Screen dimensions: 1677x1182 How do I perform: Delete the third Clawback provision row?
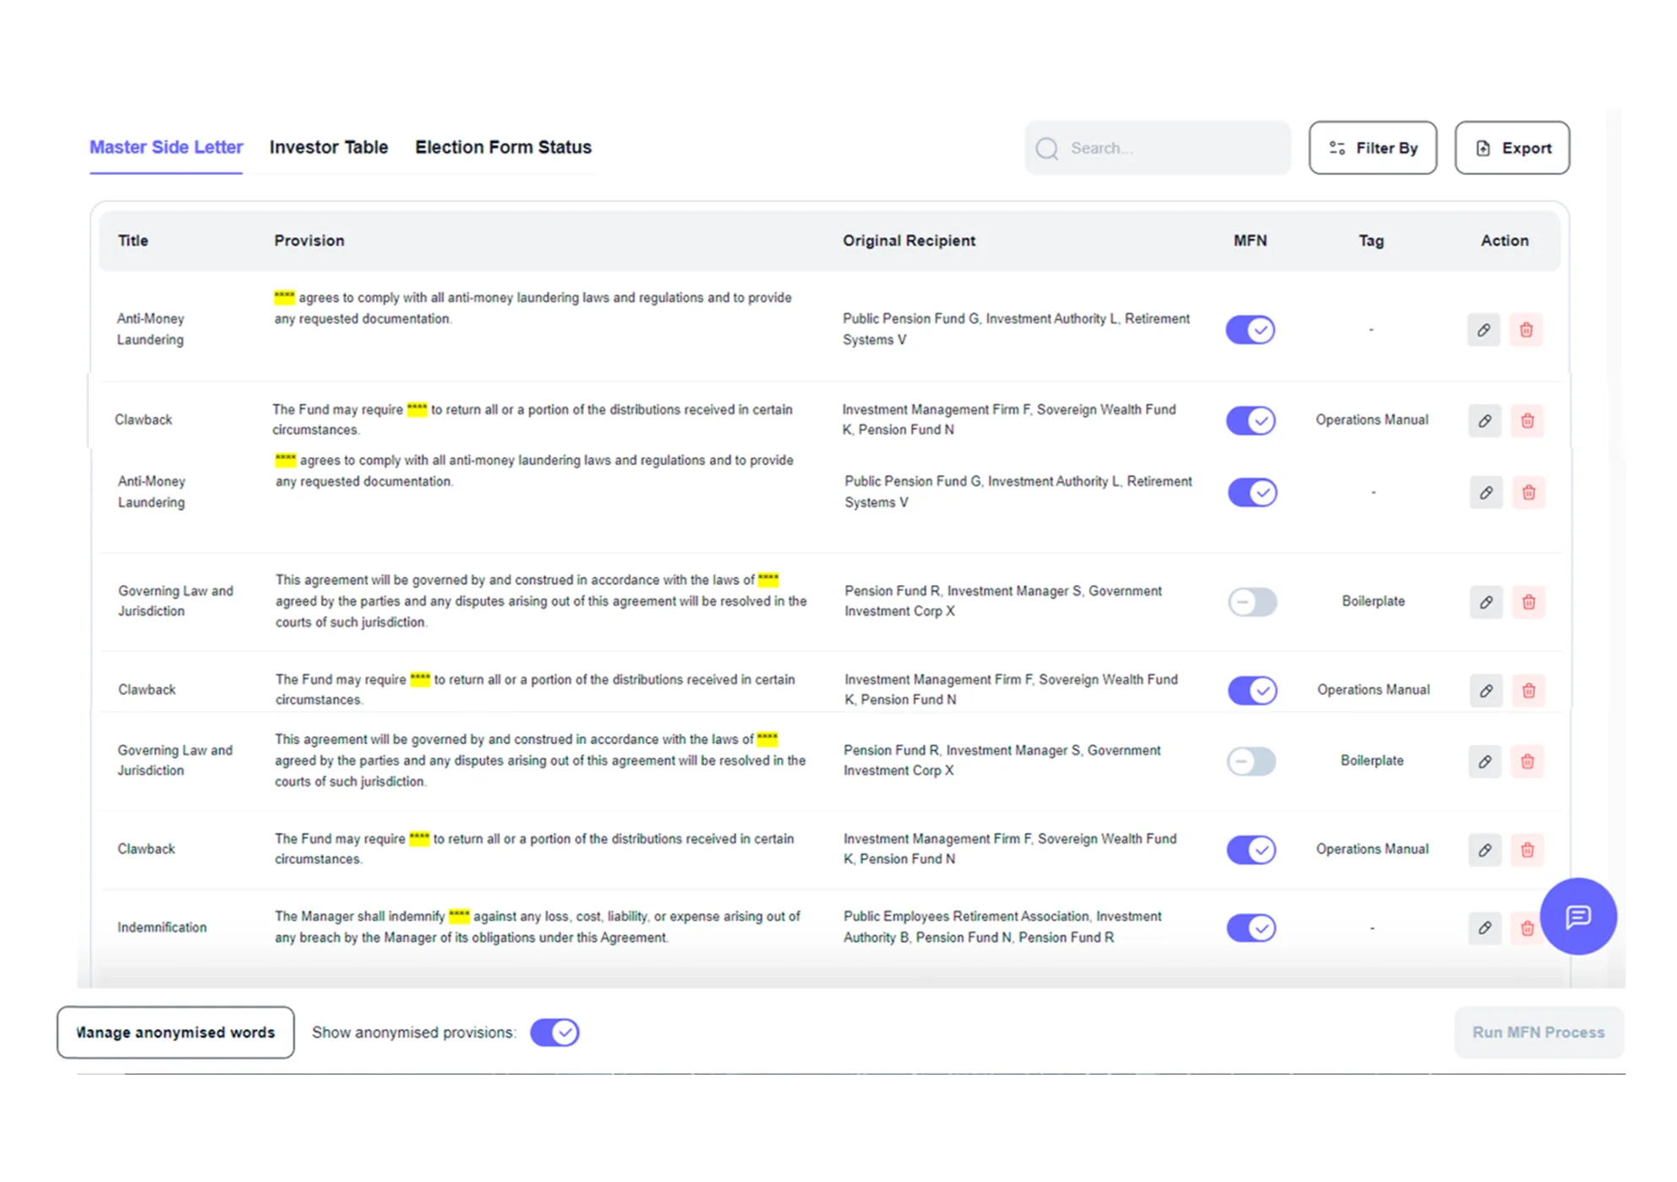tap(1527, 850)
